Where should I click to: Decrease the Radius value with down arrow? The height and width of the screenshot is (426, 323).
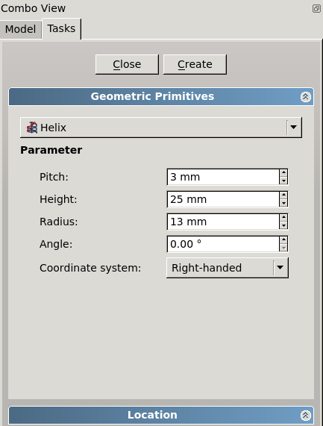click(x=283, y=225)
